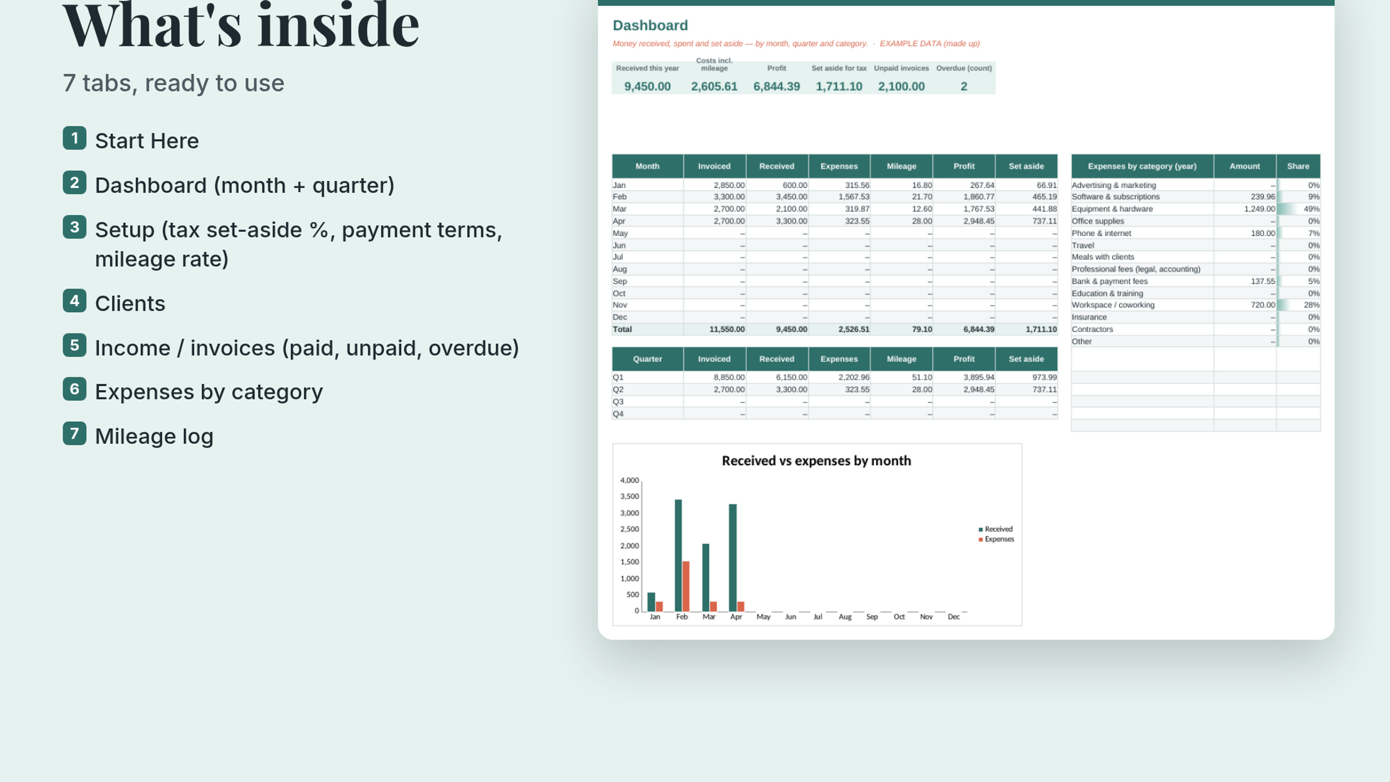Click the number 6 badge beside Expenses by category
This screenshot has width=1390, height=782.
pos(74,389)
